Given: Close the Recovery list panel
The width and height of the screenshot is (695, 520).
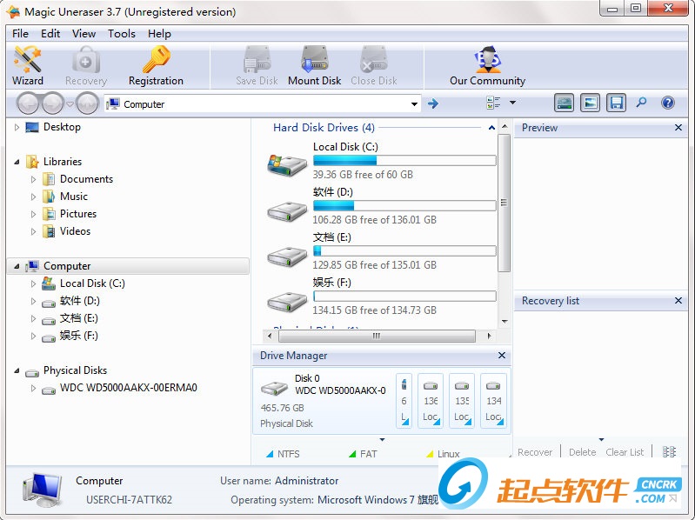Looking at the screenshot, I should point(678,301).
